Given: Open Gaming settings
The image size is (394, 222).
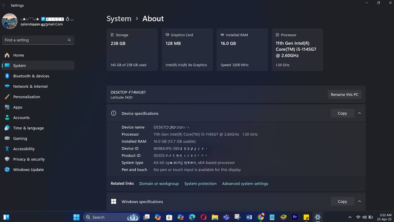Looking at the screenshot, I should pos(38,138).
